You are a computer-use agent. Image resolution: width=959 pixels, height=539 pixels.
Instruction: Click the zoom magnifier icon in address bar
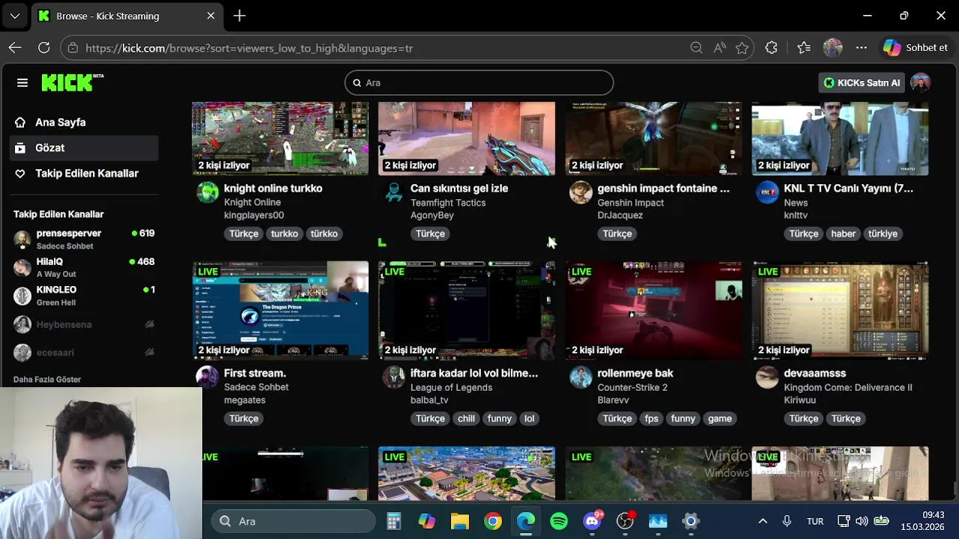(x=697, y=48)
